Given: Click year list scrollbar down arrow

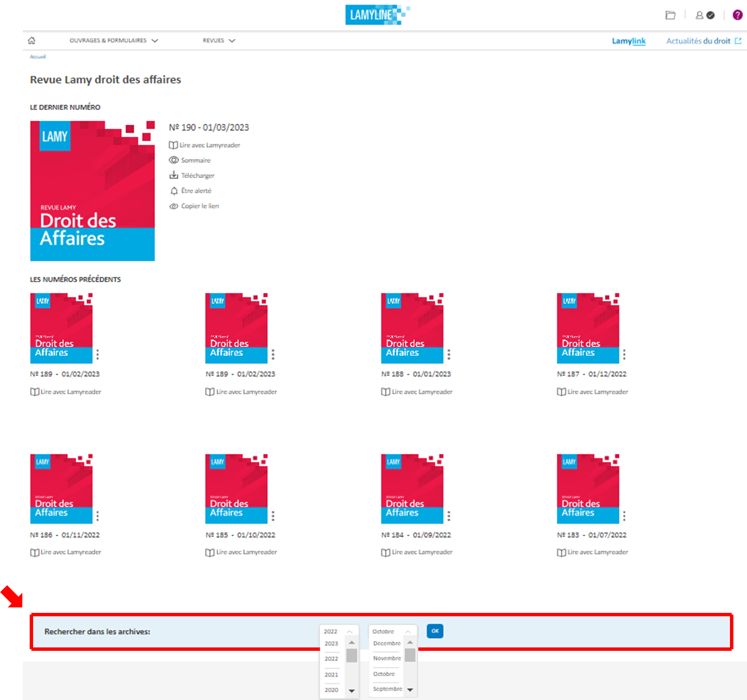Looking at the screenshot, I should point(352,691).
